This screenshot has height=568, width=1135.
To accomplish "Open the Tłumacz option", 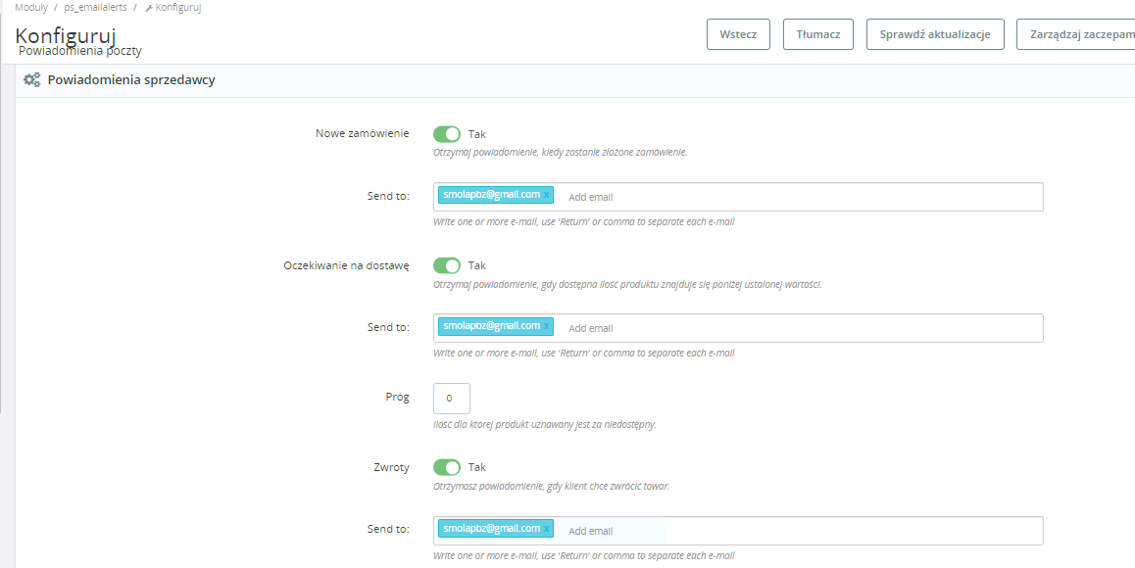I will pos(818,34).
